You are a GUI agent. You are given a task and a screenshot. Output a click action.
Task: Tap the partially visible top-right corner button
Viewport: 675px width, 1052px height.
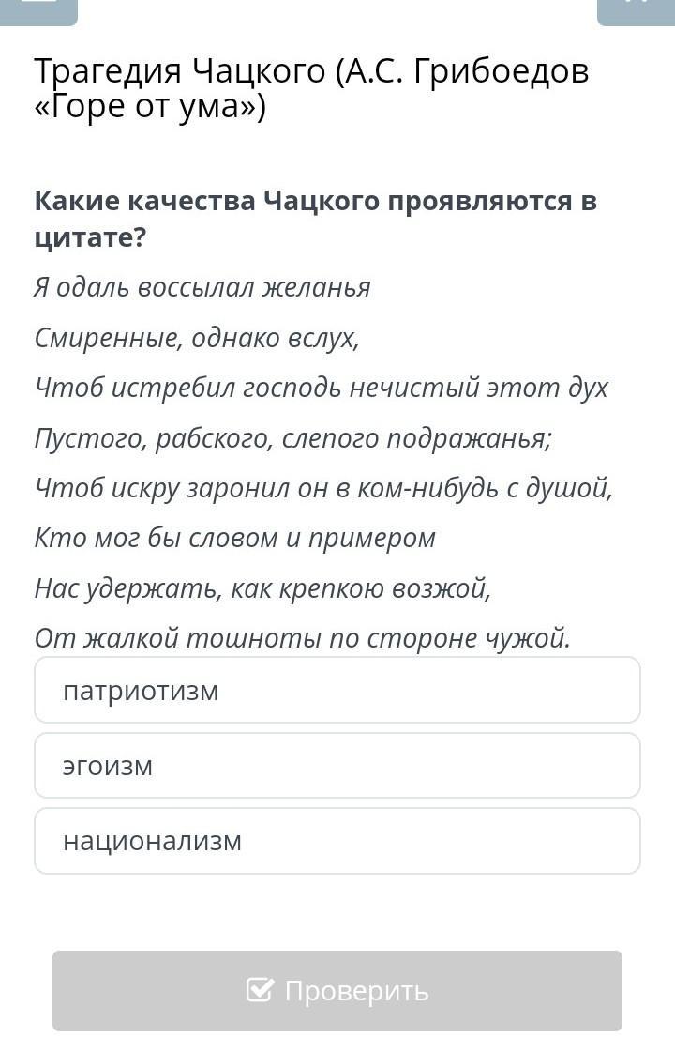[635, 9]
